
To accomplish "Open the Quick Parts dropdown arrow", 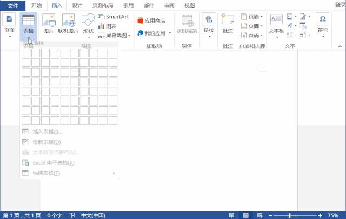I will [296, 16].
